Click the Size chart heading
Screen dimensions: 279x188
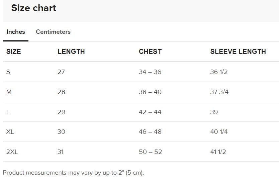click(33, 8)
